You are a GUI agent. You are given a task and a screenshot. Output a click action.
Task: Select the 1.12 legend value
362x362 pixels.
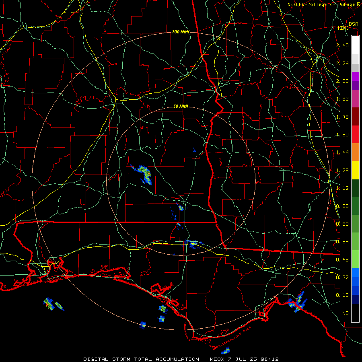(x=342, y=188)
